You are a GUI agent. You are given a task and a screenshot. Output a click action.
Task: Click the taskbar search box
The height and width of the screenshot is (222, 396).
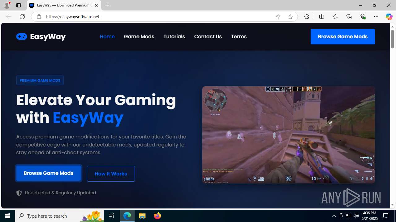[x=59, y=216]
